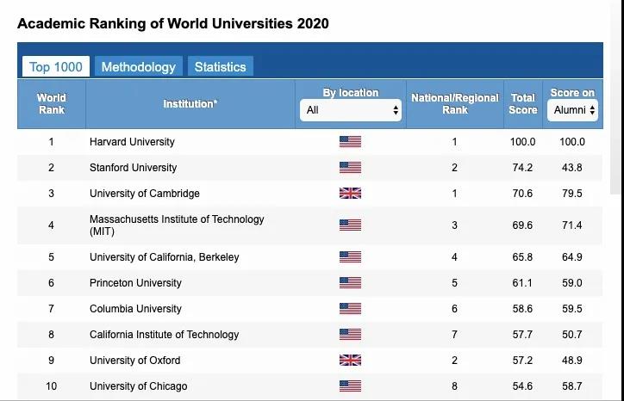This screenshot has height=401, width=624.
Task: Open the Score on Alumni dropdown
Action: [x=572, y=110]
